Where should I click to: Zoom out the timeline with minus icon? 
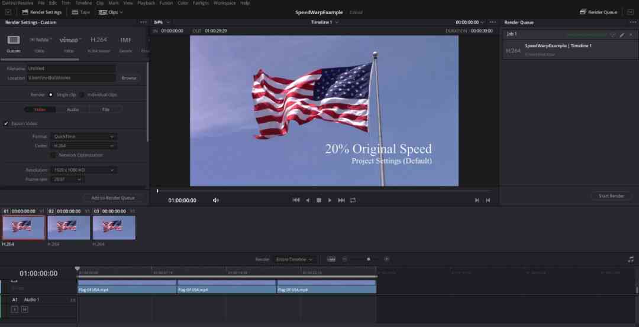344,259
